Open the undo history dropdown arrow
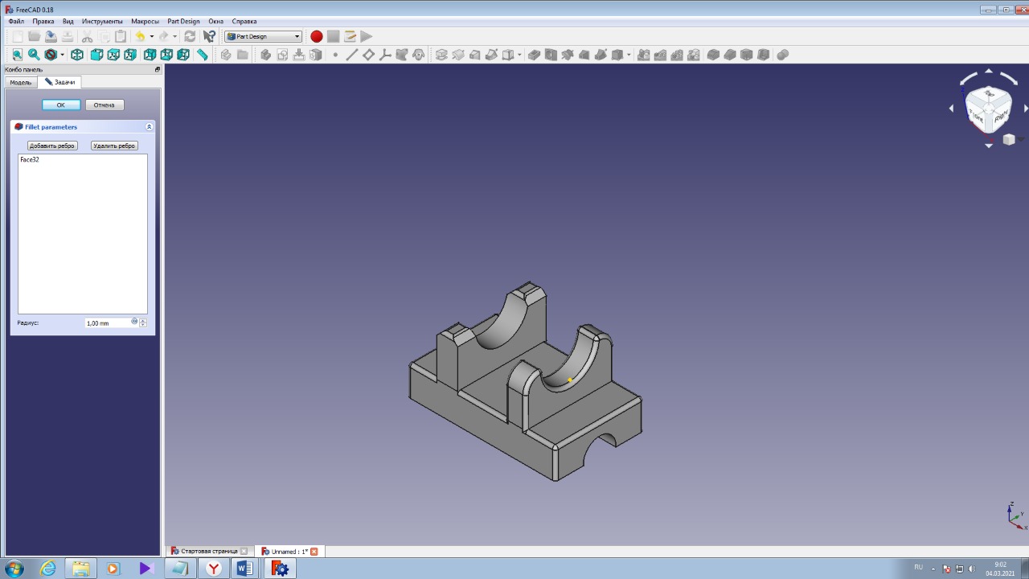The image size is (1029, 579). click(x=151, y=36)
